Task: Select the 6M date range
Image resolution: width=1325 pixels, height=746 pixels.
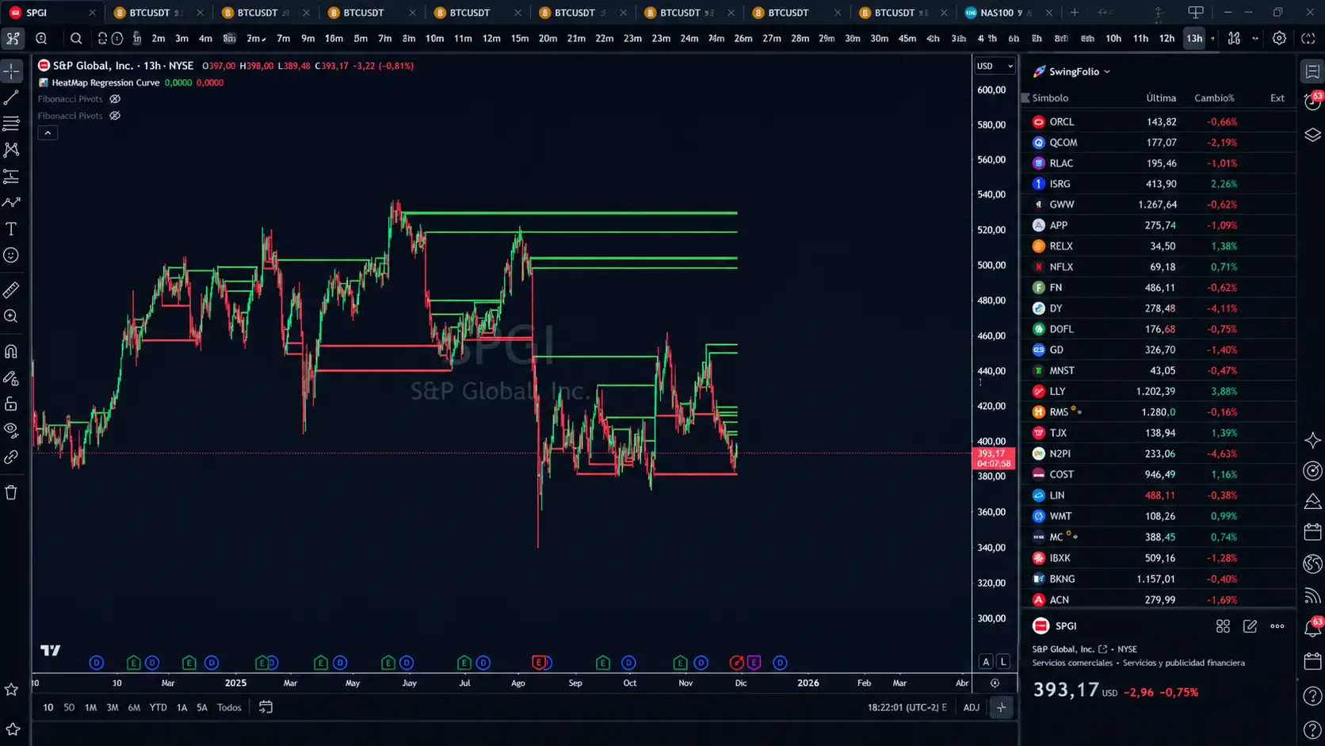Action: pos(134,707)
